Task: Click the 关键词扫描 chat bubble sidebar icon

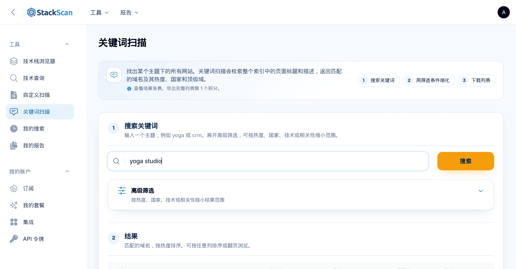Action: (14, 112)
